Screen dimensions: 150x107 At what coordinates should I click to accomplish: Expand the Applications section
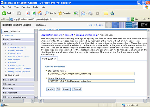tap(4, 80)
